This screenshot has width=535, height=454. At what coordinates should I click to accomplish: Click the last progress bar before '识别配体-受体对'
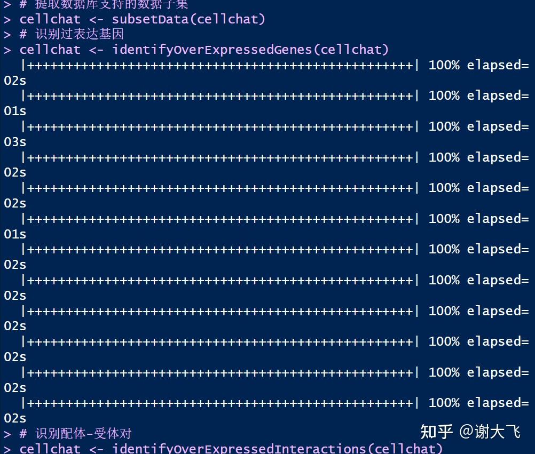tap(220, 403)
